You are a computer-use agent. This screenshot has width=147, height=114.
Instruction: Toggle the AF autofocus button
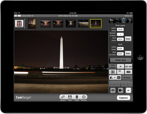pos(128,90)
